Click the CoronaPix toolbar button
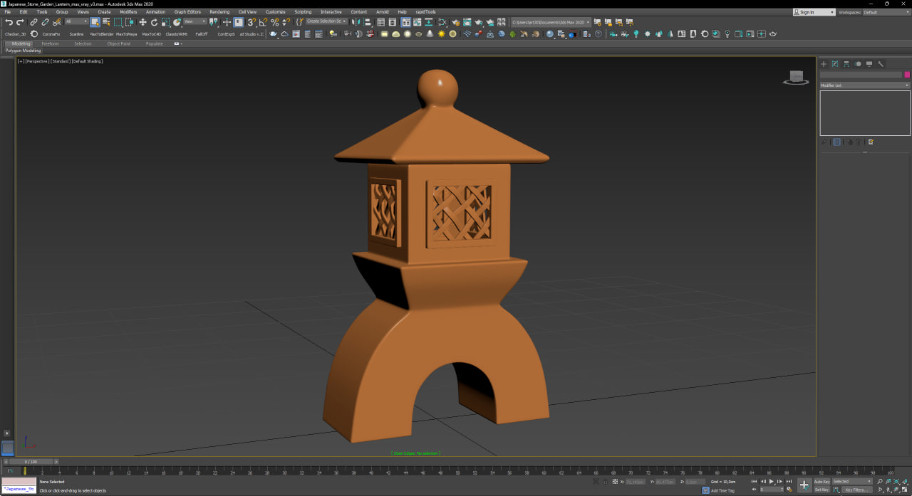Screen dimensions: 912x496 [x=51, y=33]
